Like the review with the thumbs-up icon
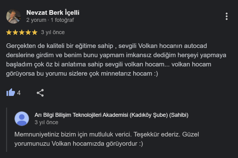The width and height of the screenshot is (238, 158). click(x=11, y=93)
